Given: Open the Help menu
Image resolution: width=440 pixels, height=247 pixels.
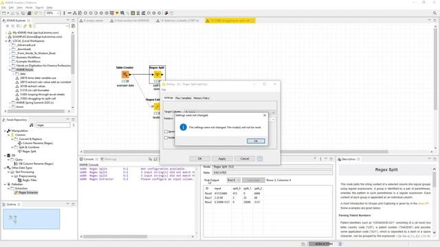Looking at the screenshot, I should 49,8.
